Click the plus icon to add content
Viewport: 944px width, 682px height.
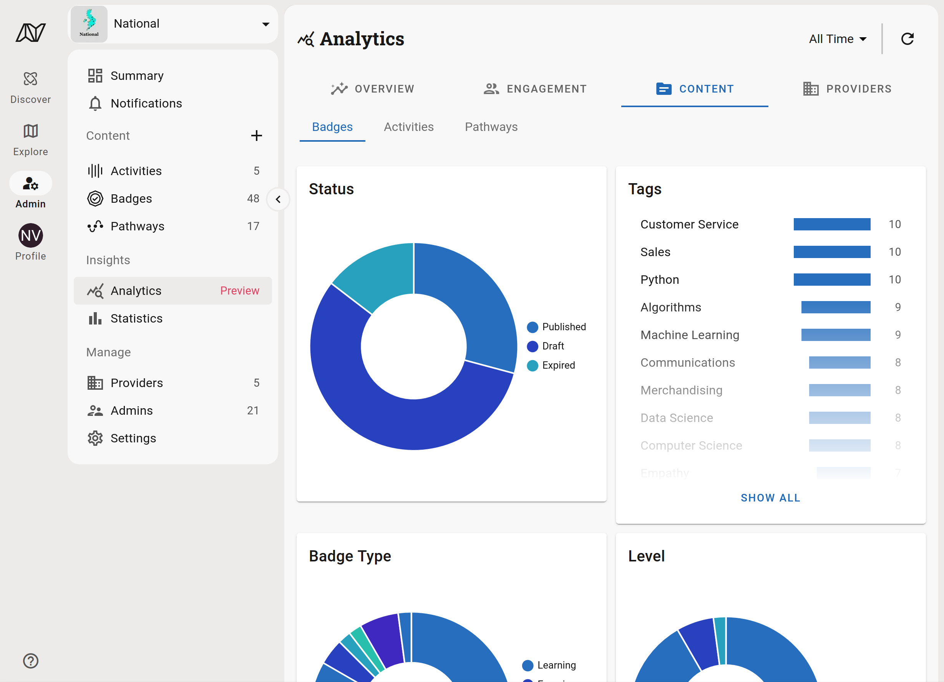[256, 136]
